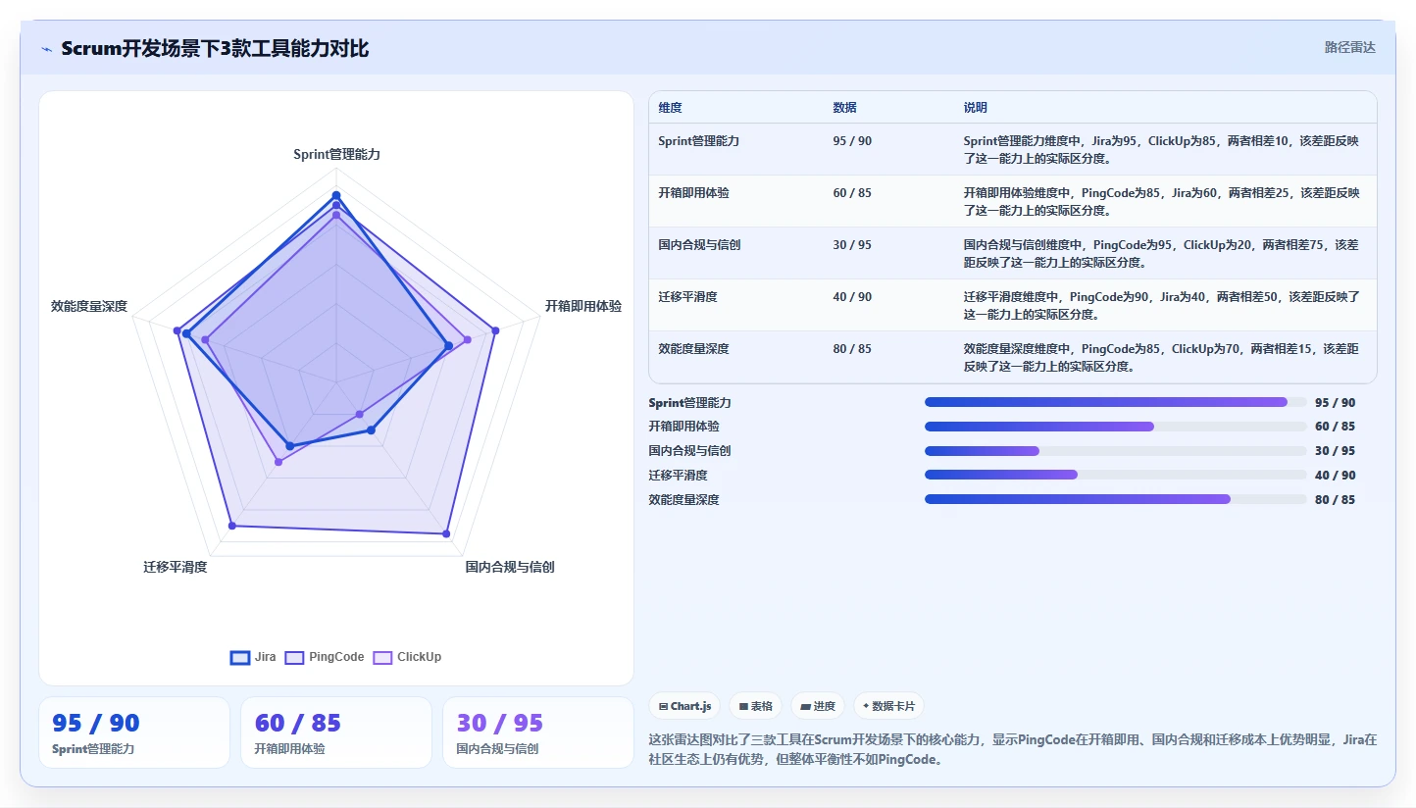
Task: Click the 路径雷达 label in the header
Action: pos(1350,47)
